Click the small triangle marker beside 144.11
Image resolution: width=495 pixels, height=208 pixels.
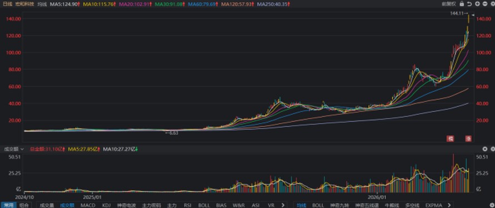(x=473, y=15)
